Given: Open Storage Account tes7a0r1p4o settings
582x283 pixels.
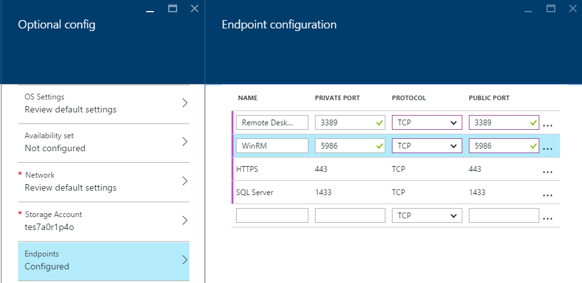Looking at the screenshot, I should tap(103, 221).
